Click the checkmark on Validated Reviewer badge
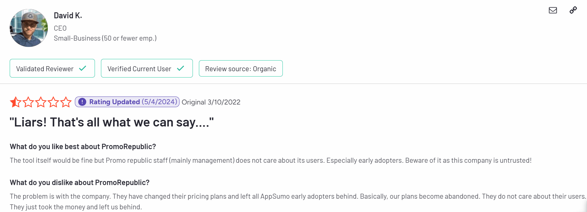The image size is (587, 212). (82, 68)
